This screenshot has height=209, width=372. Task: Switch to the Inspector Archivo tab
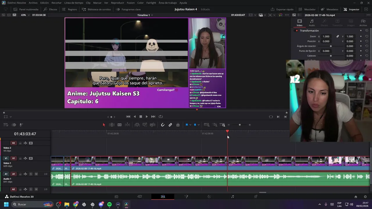[363, 23]
